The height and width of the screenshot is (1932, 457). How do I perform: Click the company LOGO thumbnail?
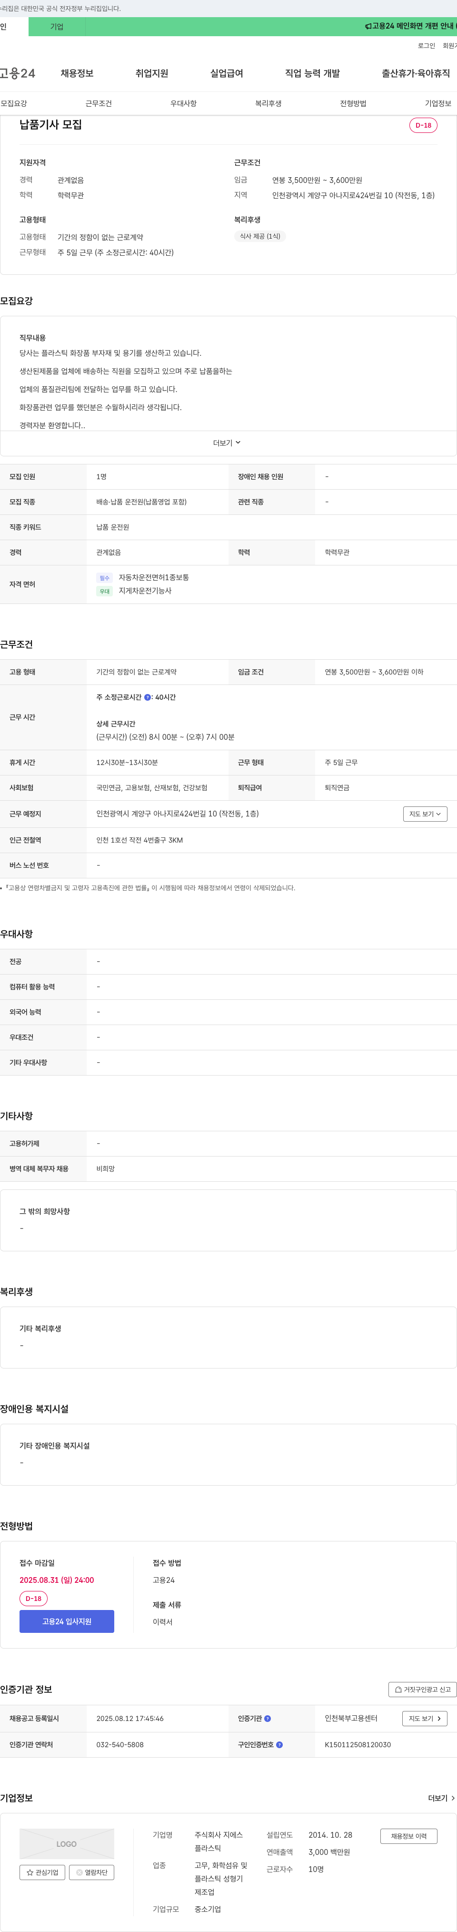(x=67, y=1844)
